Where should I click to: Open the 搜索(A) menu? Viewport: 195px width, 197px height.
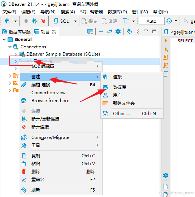coord(68,12)
